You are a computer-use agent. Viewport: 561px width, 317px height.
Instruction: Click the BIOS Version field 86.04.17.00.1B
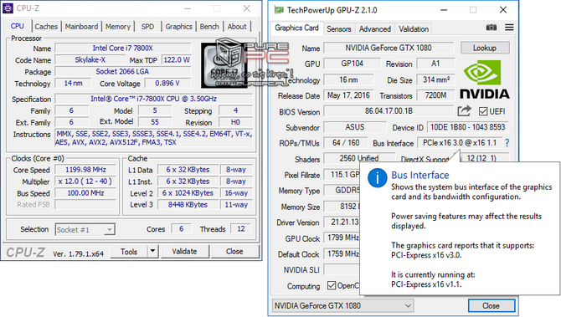(389, 111)
